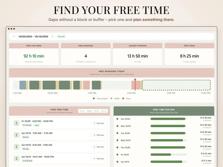Click the Free Windows count 4

pyautogui.click(x=86, y=56)
